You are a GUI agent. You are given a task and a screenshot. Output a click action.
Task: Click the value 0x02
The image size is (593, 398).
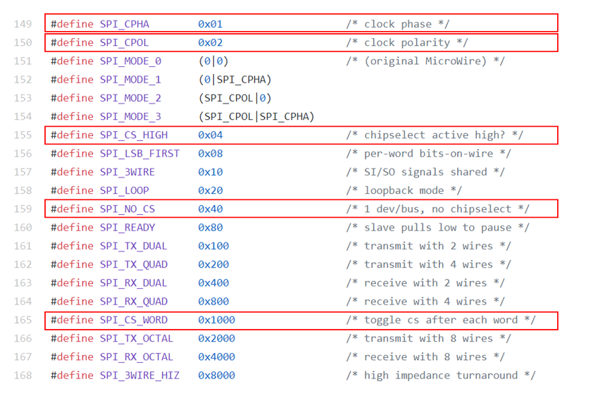pyautogui.click(x=211, y=43)
